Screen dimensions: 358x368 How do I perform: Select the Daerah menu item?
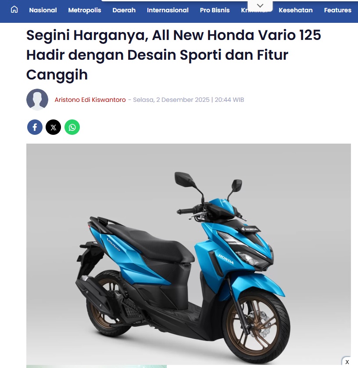pos(124,10)
